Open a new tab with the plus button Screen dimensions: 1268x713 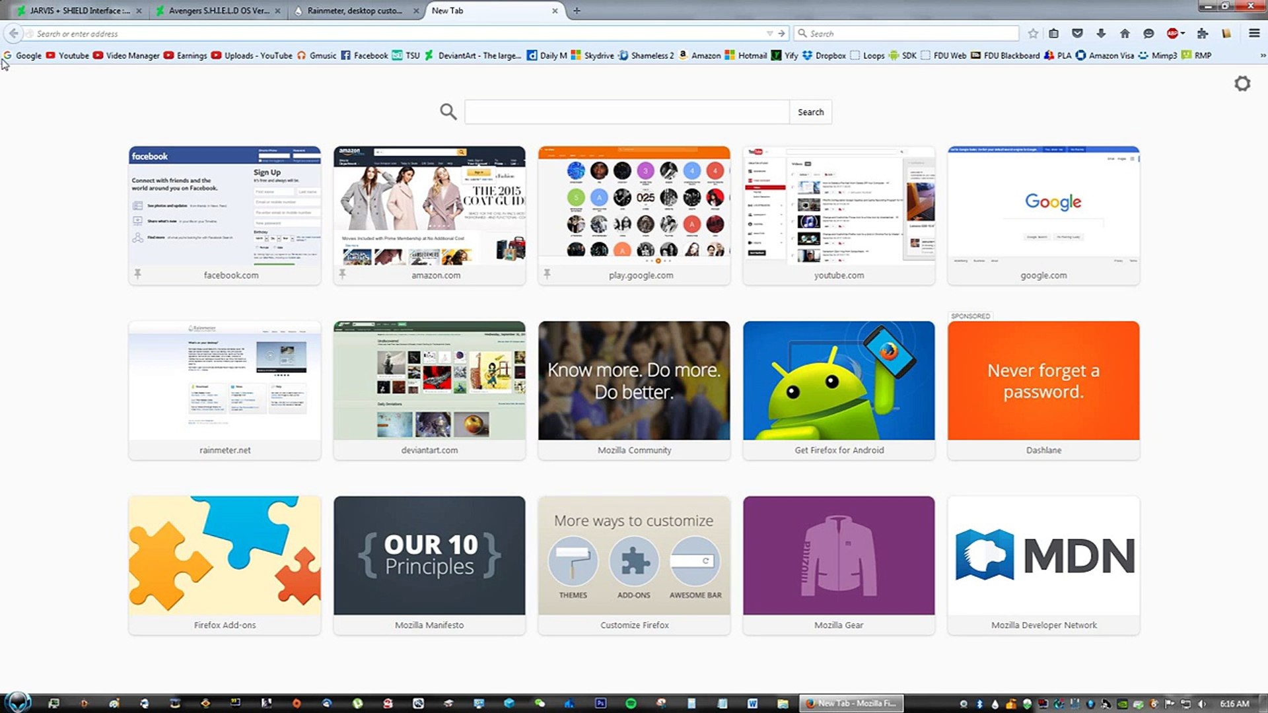click(577, 11)
